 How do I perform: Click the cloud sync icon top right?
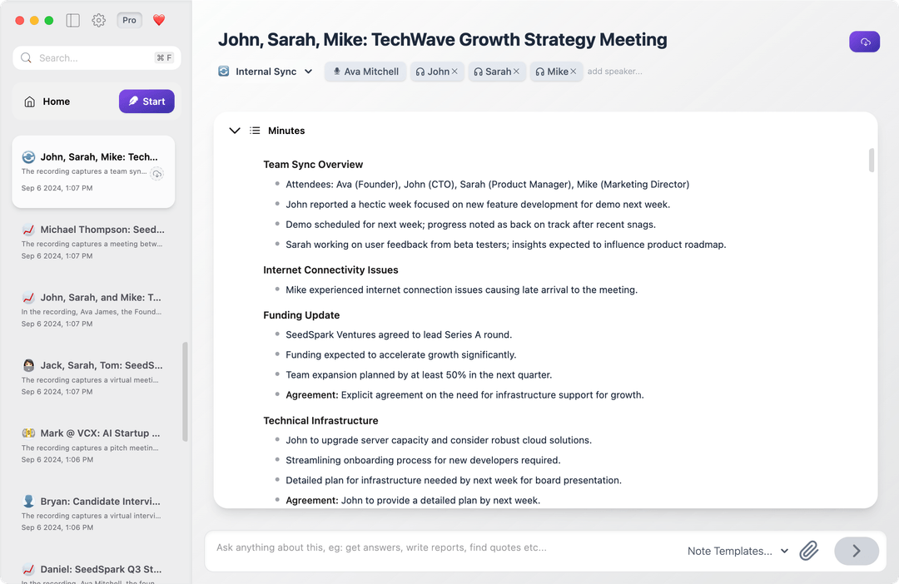[x=864, y=41]
